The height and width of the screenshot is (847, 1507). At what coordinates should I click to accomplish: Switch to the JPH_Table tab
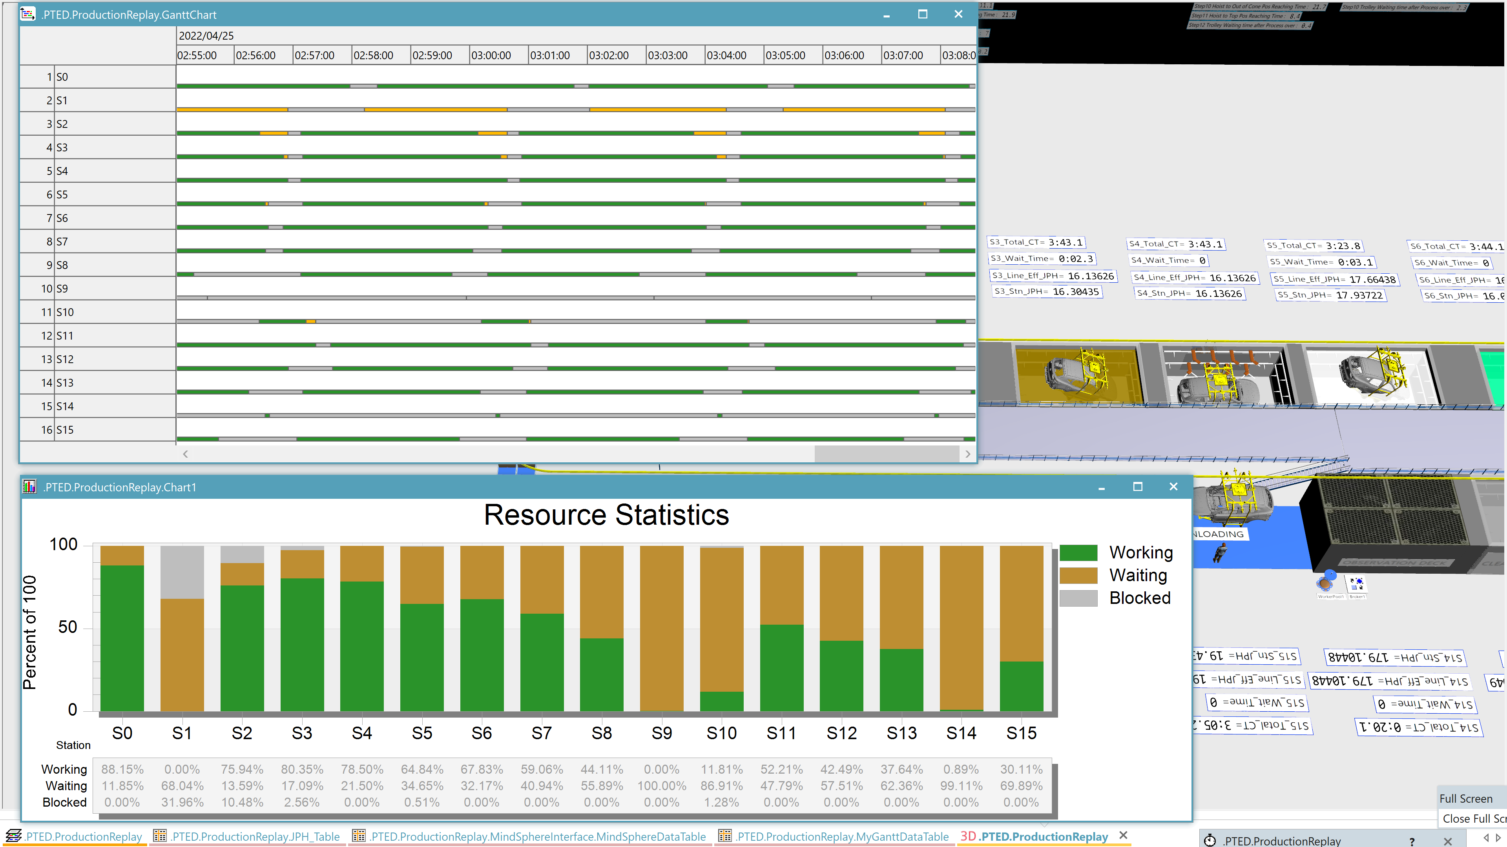tap(255, 836)
